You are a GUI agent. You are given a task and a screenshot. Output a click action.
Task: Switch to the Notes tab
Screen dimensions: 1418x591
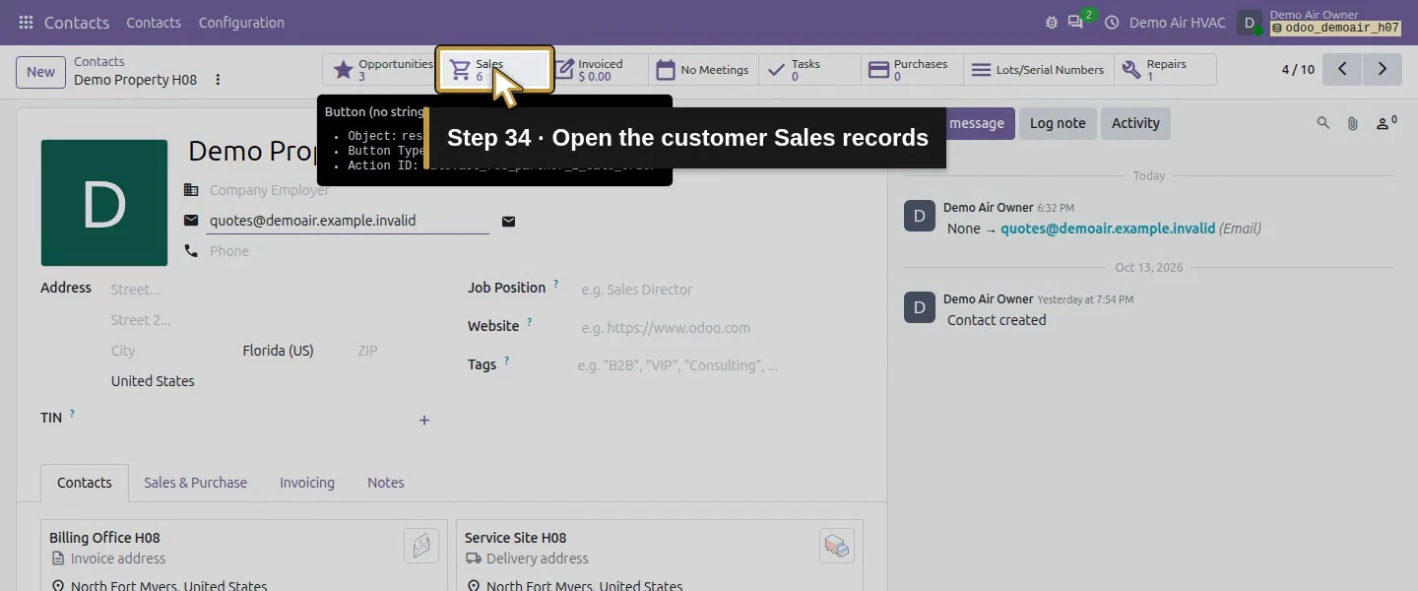click(386, 483)
